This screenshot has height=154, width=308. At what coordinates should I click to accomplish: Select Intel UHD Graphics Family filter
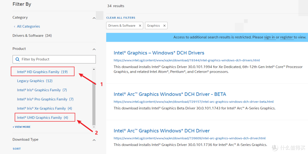pyautogui.click(x=42, y=117)
